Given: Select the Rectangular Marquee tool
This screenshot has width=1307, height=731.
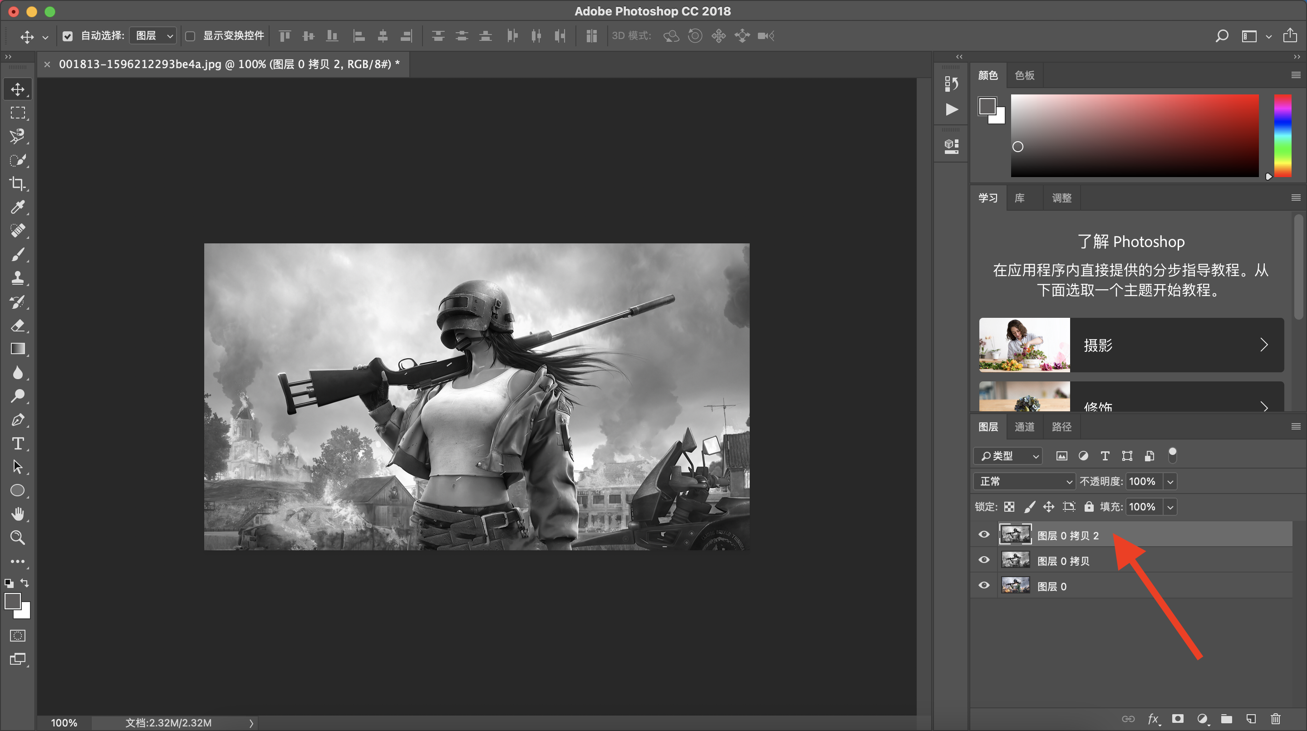Looking at the screenshot, I should coord(18,113).
